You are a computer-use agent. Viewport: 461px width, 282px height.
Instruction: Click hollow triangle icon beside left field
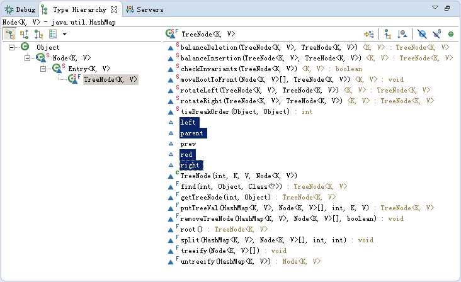(x=171, y=122)
